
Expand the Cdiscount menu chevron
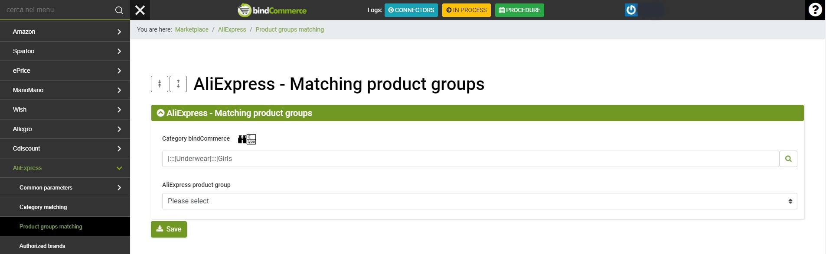click(x=119, y=148)
